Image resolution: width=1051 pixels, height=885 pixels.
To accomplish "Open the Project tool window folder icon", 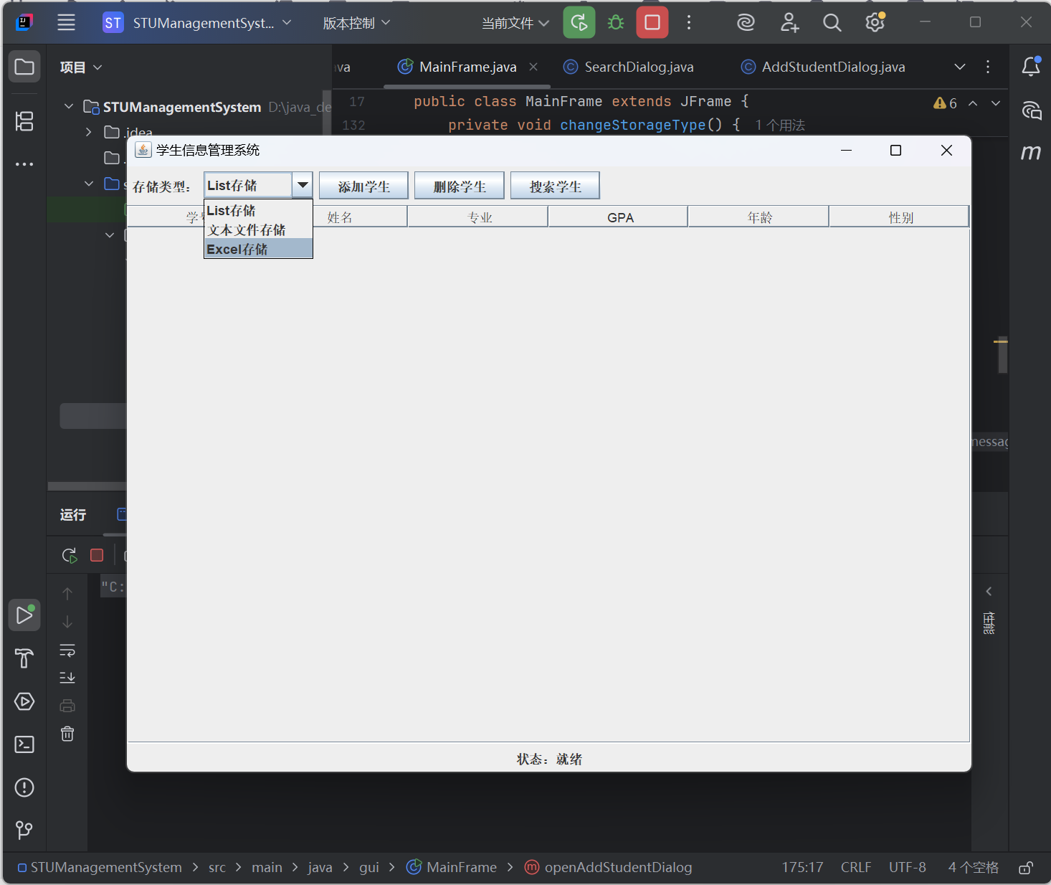I will click(x=24, y=67).
